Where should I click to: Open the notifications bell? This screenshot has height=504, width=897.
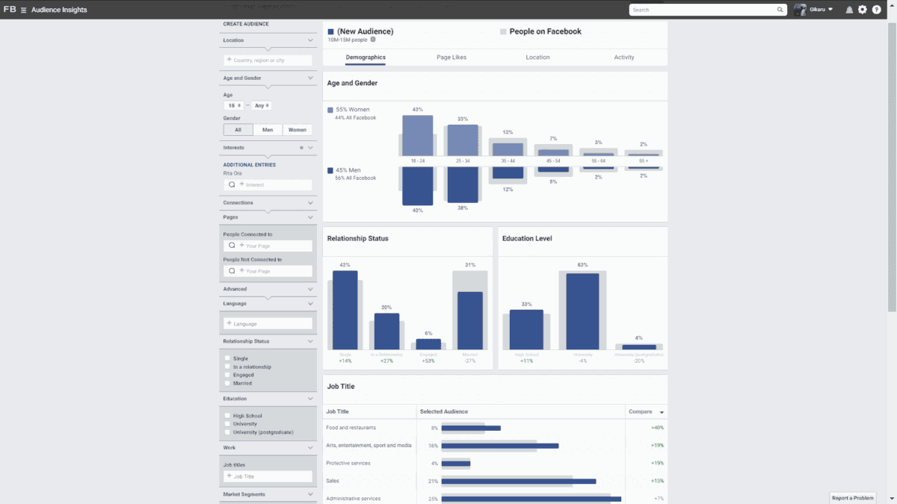849,10
